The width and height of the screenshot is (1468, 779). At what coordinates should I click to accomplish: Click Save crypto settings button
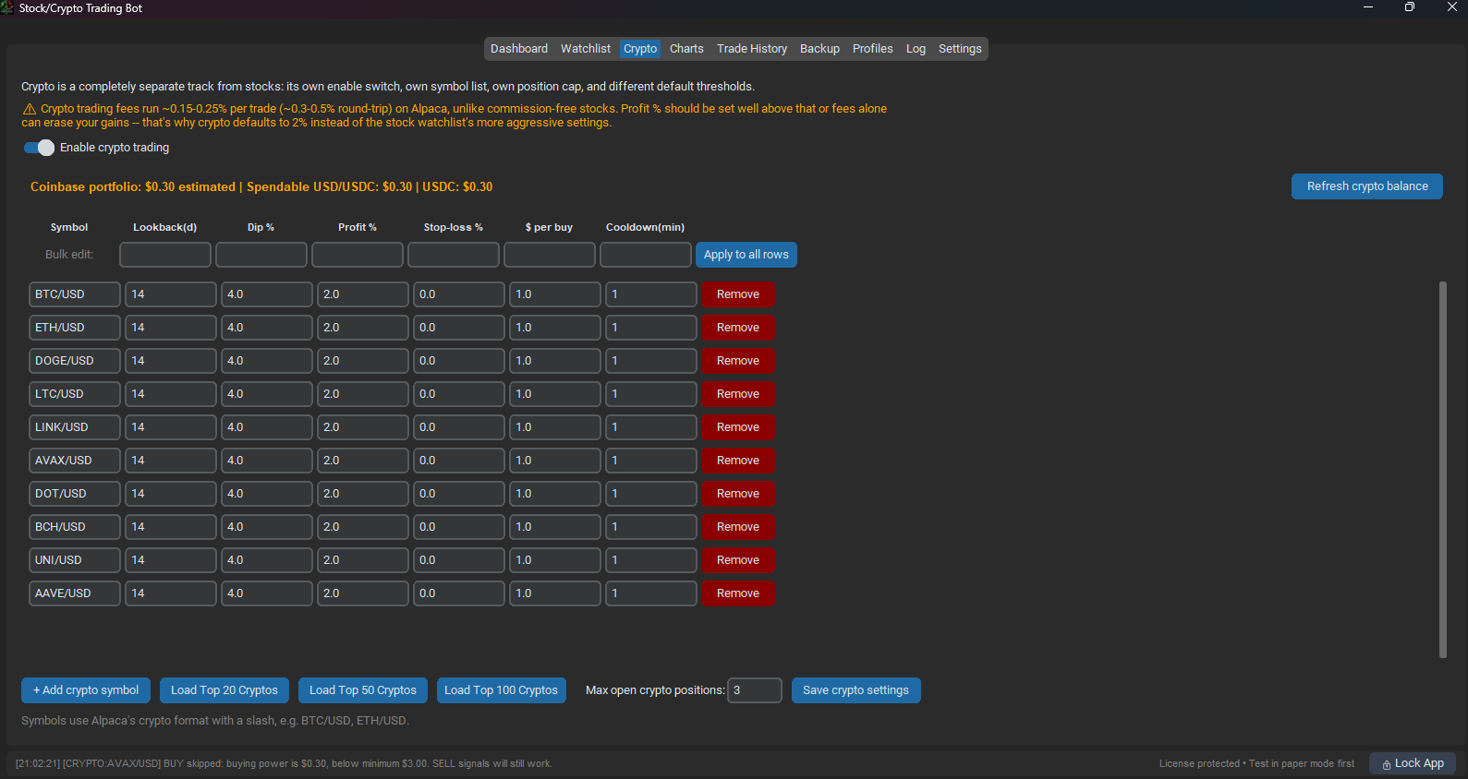(855, 690)
